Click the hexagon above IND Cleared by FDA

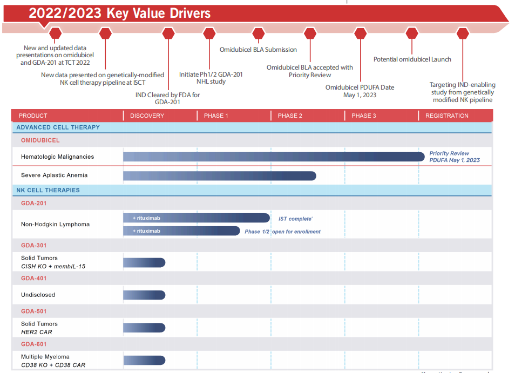168,33
